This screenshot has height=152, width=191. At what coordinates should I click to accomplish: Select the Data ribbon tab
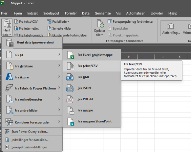tap(86, 13)
